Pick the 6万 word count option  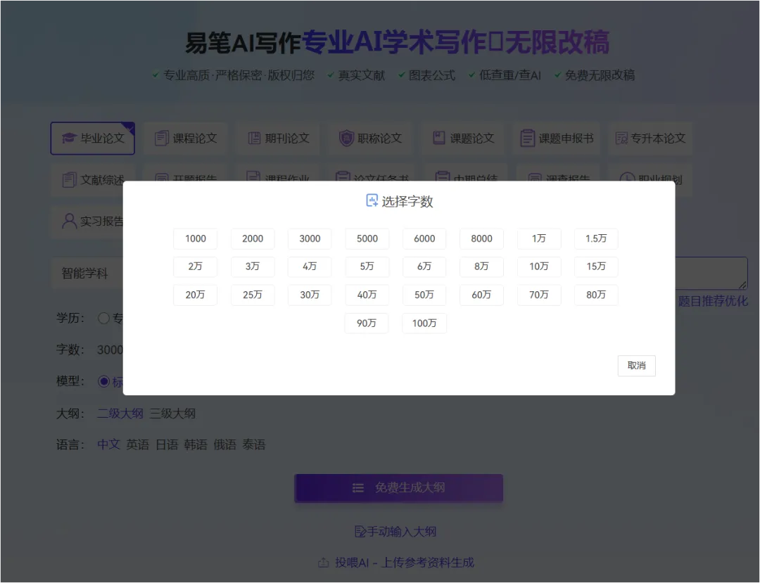(424, 267)
